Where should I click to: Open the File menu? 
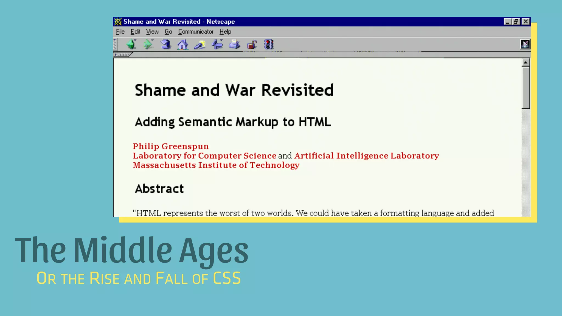coord(120,32)
